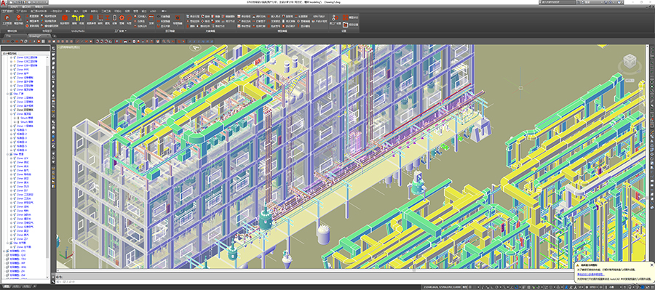Image resolution: width=655 pixels, height=290 pixels.
Task: Switch to the 布局2 layout tab
Action: pos(26,286)
